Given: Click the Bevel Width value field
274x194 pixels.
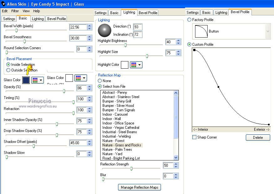Looking at the screenshot, I should [x=78, y=27].
